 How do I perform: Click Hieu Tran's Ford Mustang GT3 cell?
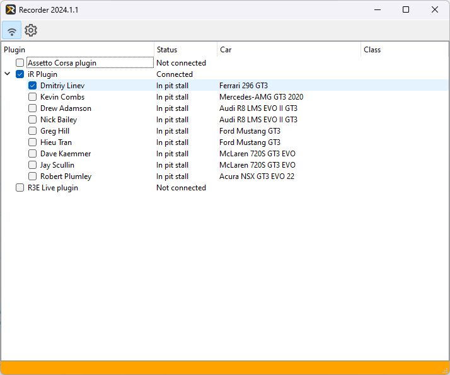[250, 142]
